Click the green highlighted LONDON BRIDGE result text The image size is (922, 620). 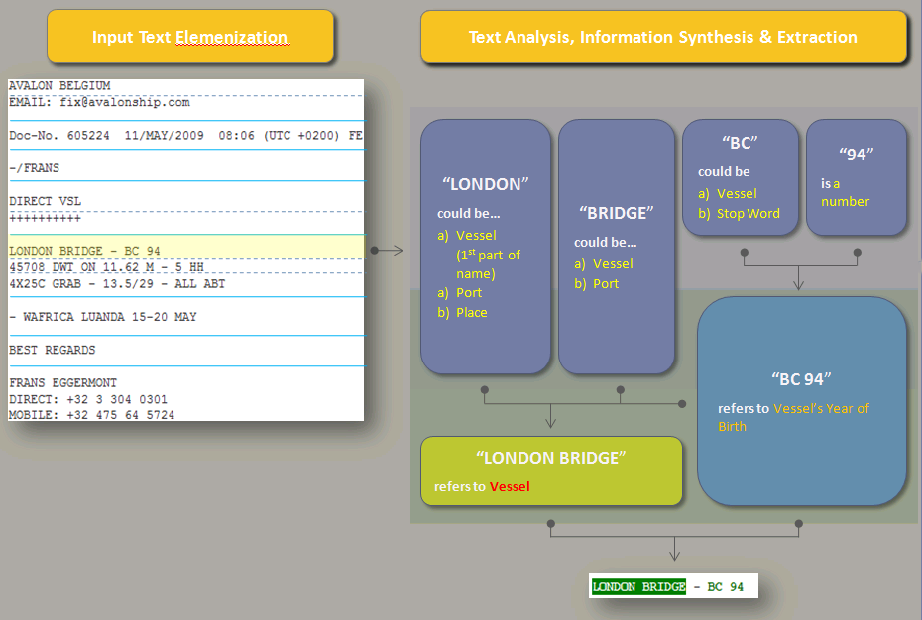(638, 586)
